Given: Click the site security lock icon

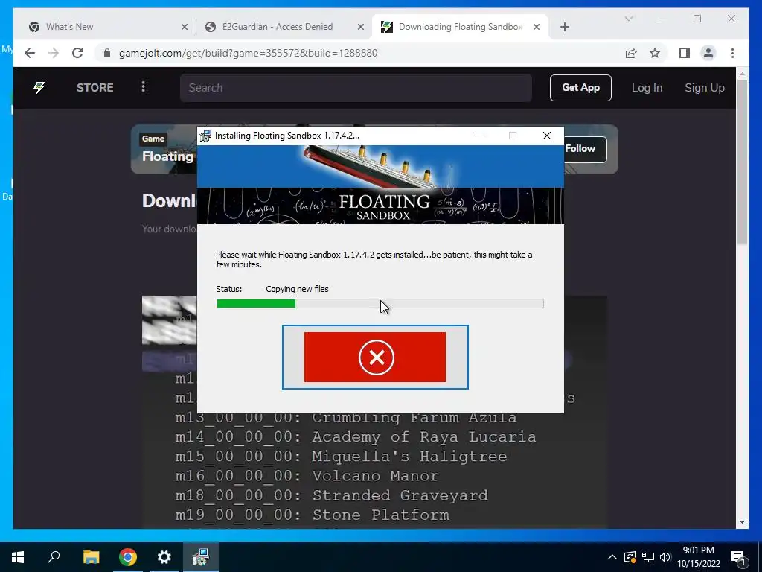Looking at the screenshot, I should [x=107, y=53].
